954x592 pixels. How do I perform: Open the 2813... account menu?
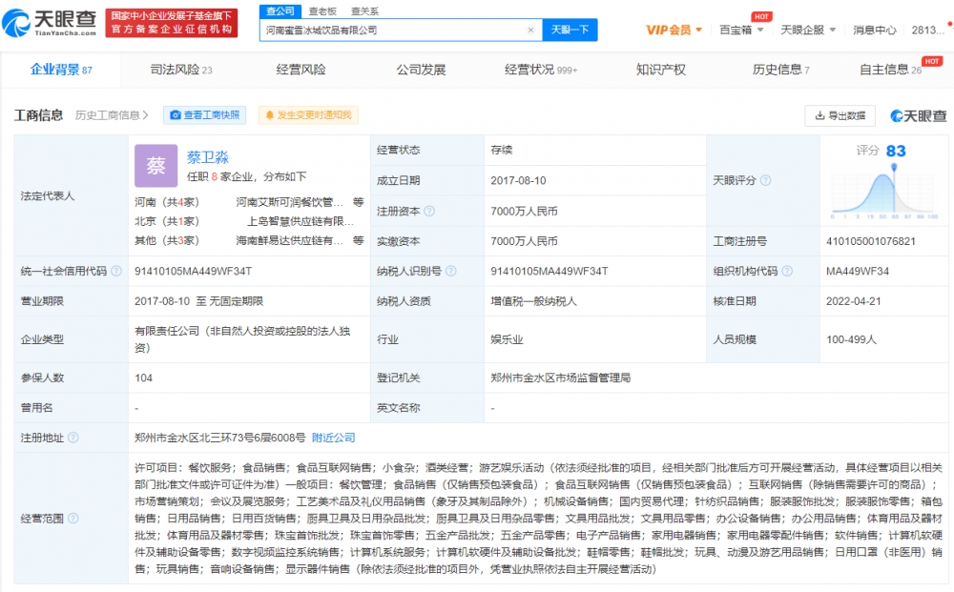(x=928, y=30)
